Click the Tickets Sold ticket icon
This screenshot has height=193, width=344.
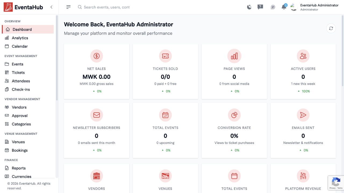click(165, 56)
